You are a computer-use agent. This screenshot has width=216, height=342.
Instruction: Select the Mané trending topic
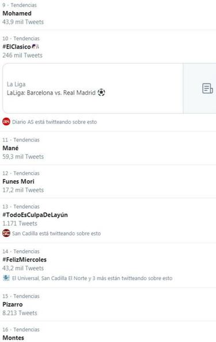[10, 148]
